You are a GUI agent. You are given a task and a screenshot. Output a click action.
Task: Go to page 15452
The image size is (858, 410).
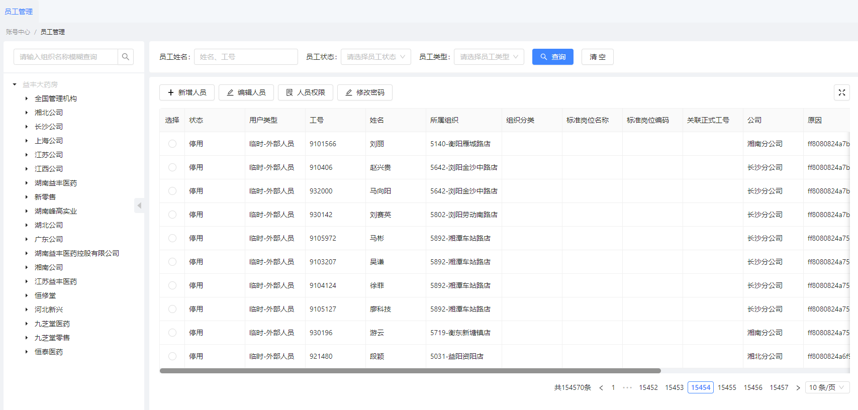click(x=648, y=387)
